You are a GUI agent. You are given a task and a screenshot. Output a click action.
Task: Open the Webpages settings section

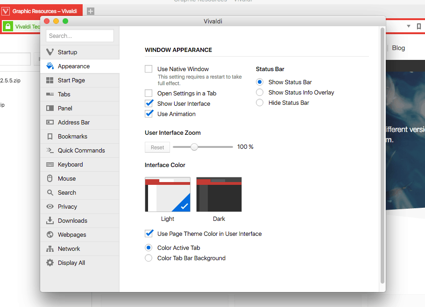point(80,235)
